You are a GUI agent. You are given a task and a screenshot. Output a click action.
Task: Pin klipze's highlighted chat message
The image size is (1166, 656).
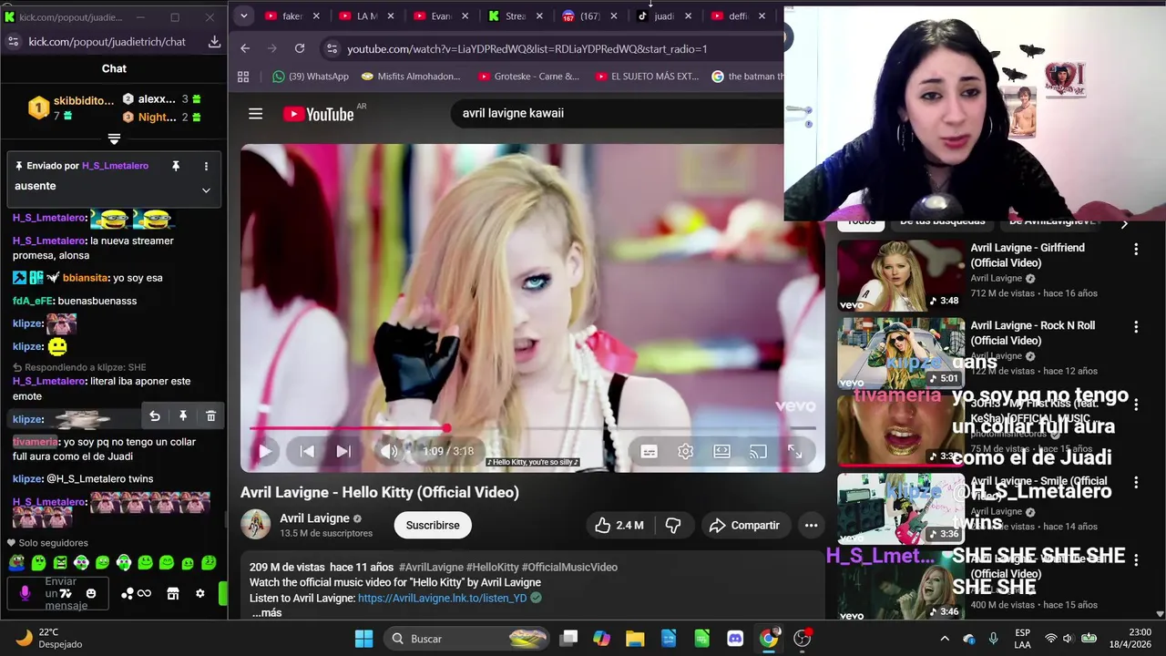(183, 416)
